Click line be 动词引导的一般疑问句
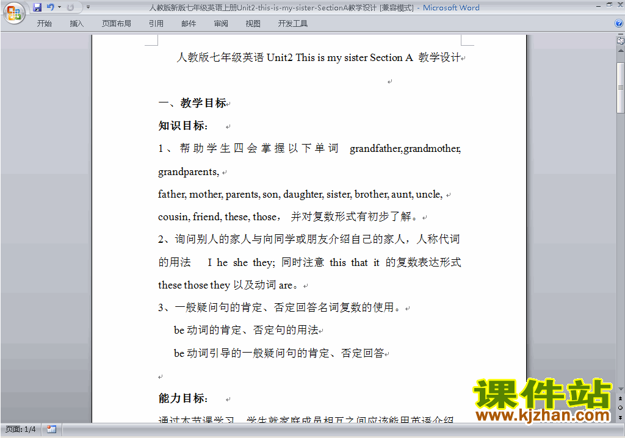The width and height of the screenshot is (625, 438). coord(279,353)
